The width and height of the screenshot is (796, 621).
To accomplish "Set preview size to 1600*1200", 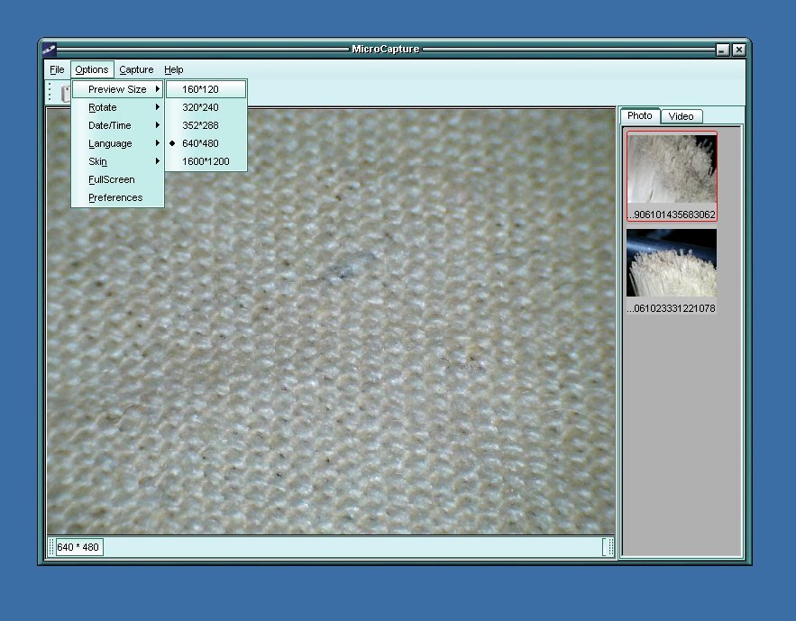I will tap(206, 161).
